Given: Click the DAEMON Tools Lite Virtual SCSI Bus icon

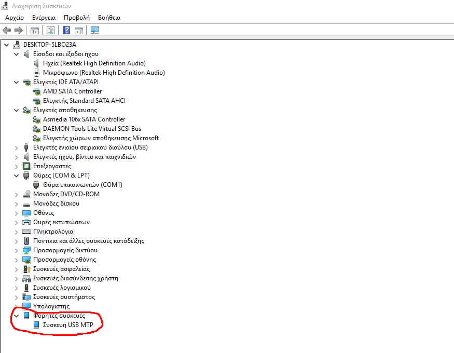Looking at the screenshot, I should 37,129.
